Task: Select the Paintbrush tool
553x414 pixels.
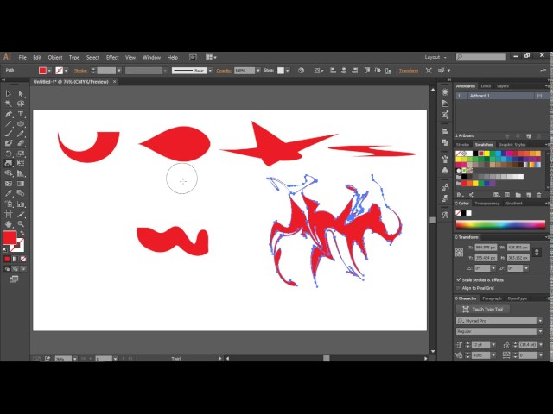Action: click(x=8, y=134)
